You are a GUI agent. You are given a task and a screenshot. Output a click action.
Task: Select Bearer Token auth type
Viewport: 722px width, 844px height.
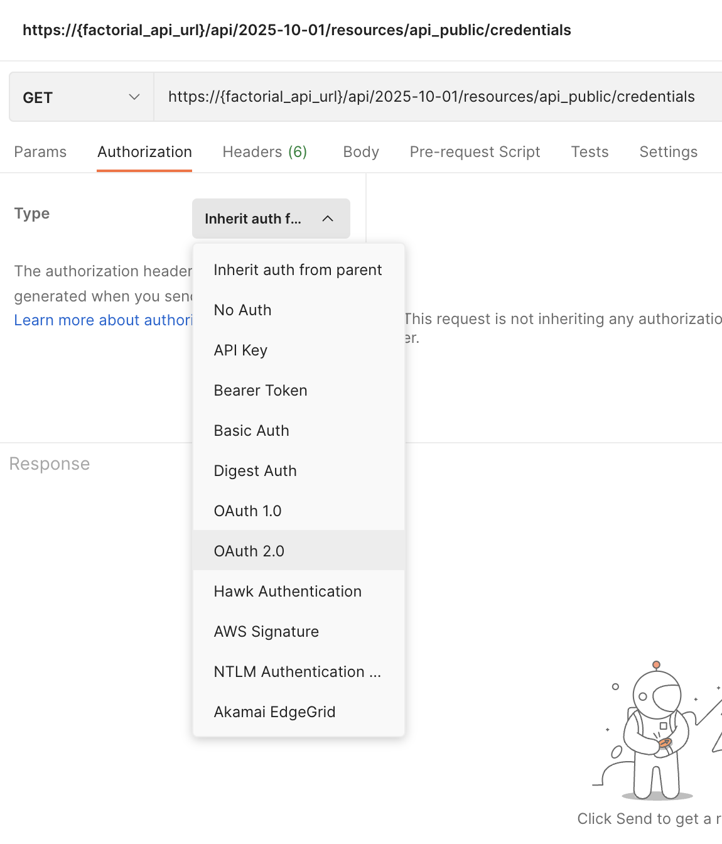coord(299,391)
